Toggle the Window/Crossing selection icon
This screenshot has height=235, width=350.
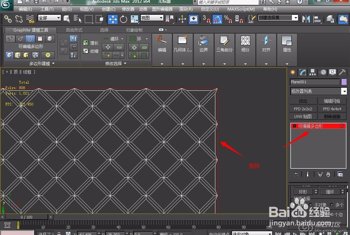click(99, 19)
